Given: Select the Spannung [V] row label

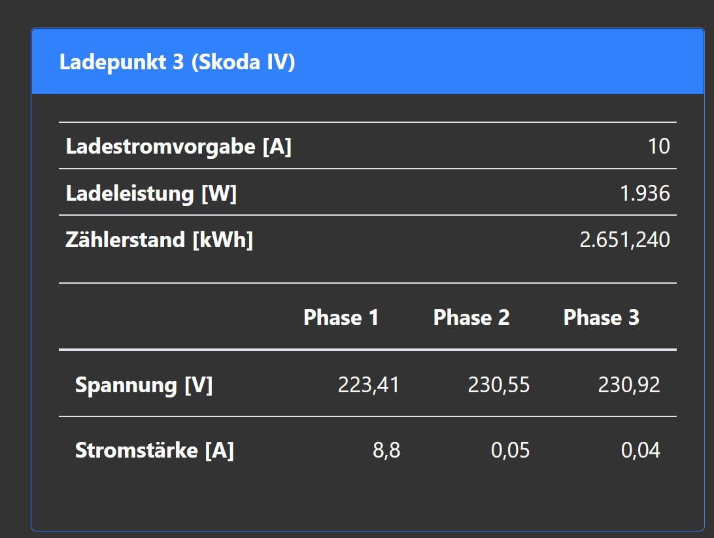Looking at the screenshot, I should tap(144, 385).
